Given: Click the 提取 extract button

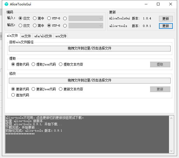Looking at the screenshot, I should click(x=160, y=64).
